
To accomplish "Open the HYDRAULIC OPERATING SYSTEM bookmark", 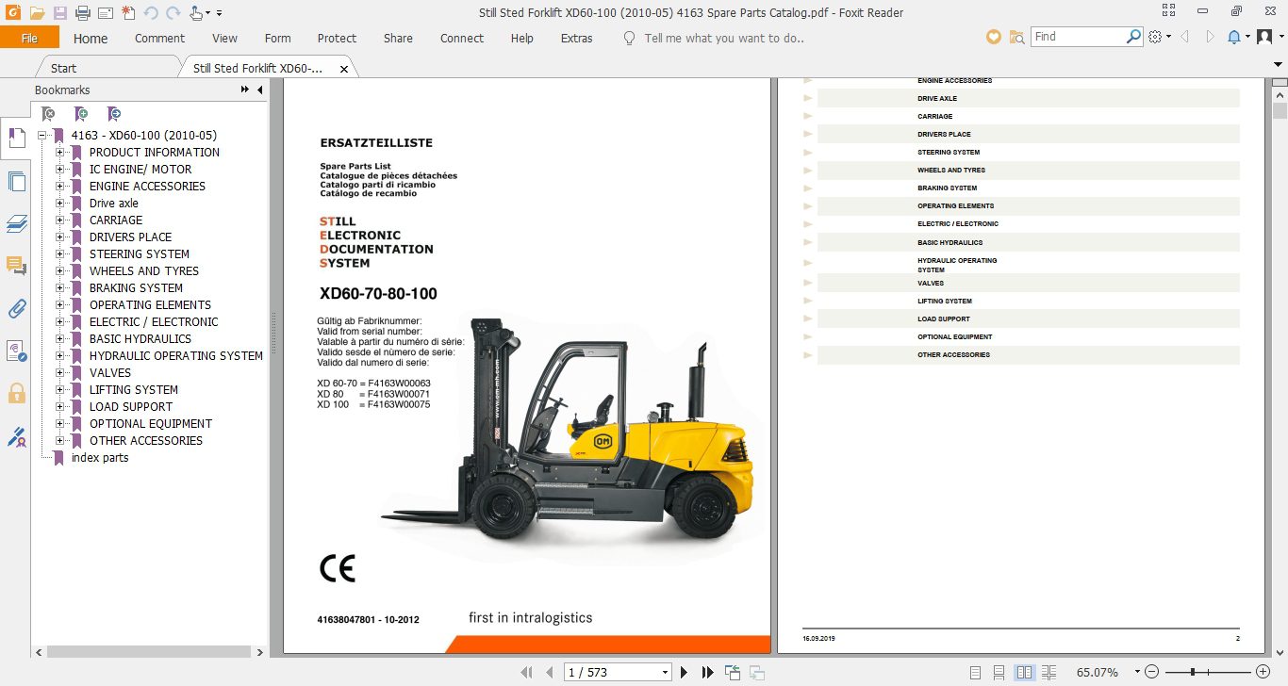I will 176,356.
